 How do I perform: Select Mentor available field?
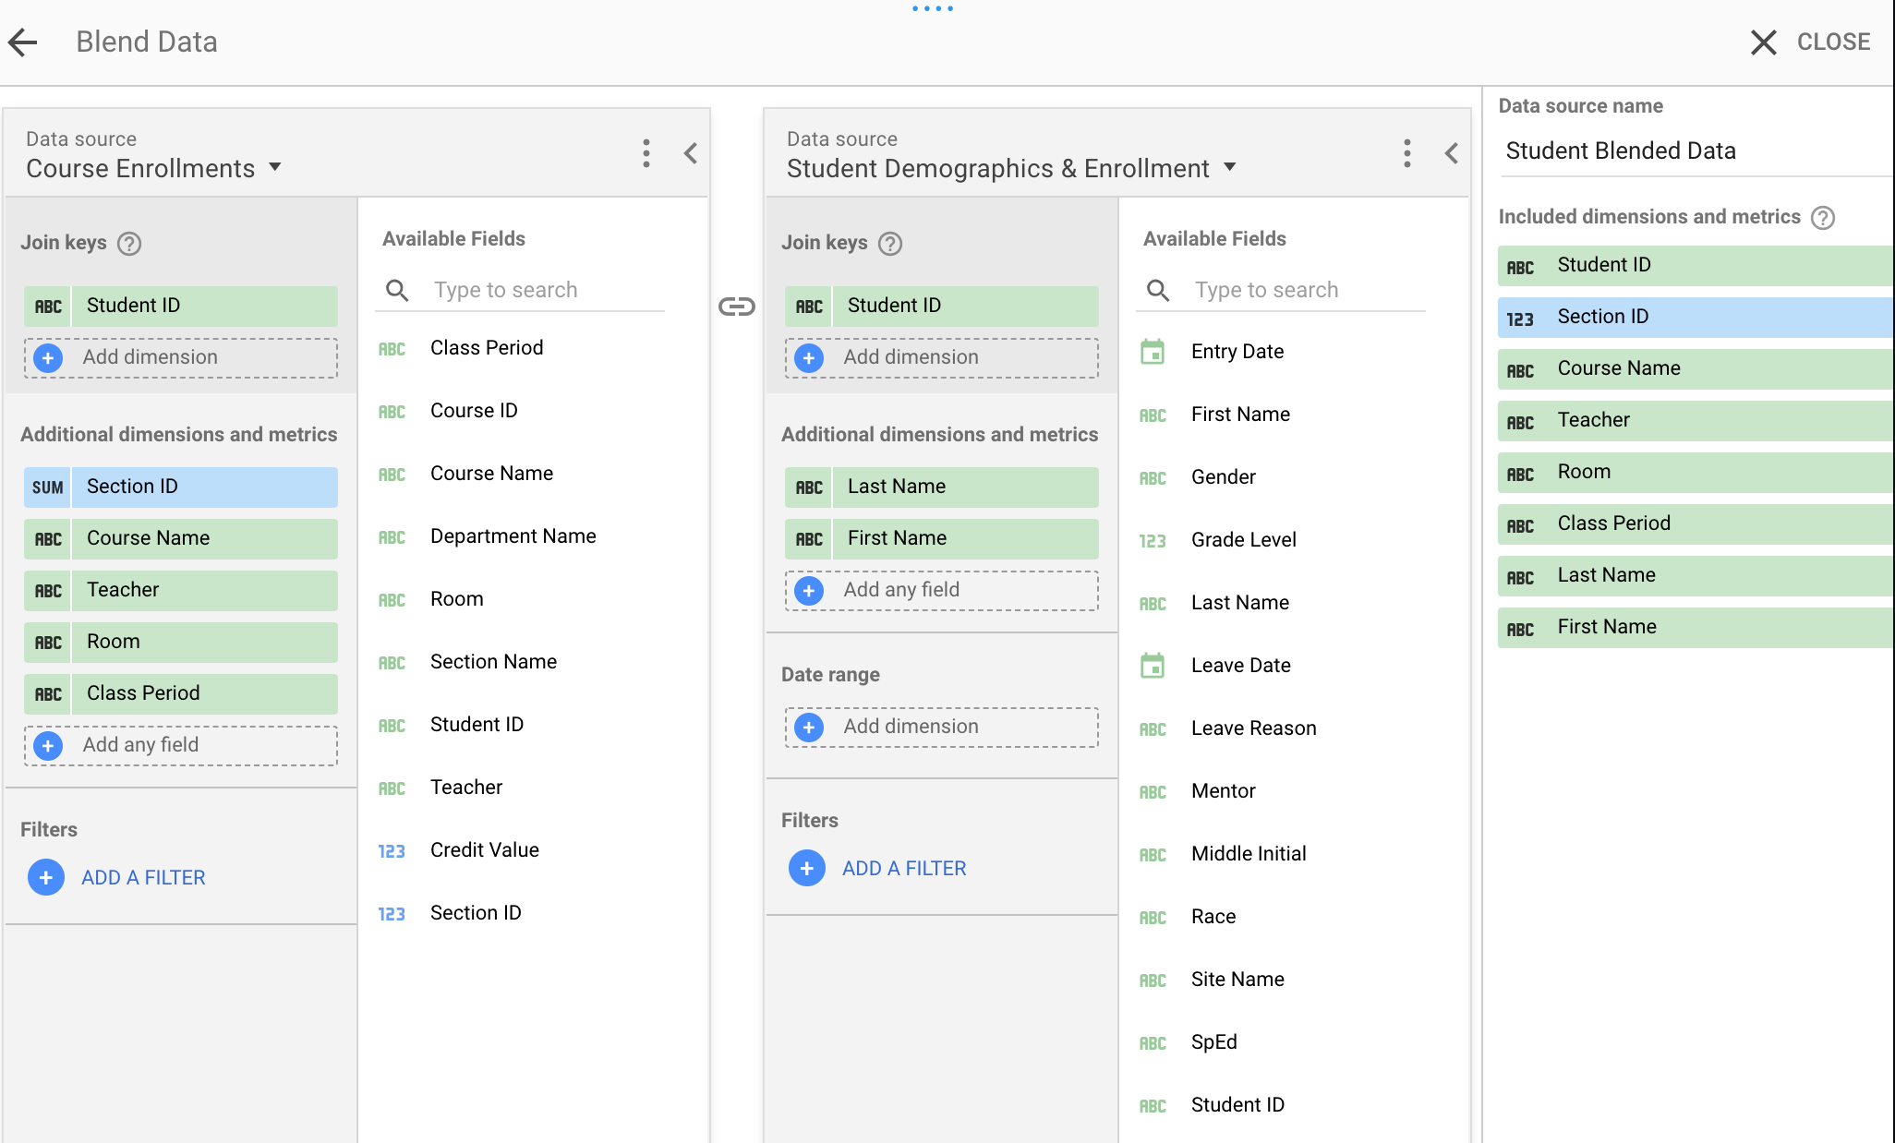coord(1224,791)
